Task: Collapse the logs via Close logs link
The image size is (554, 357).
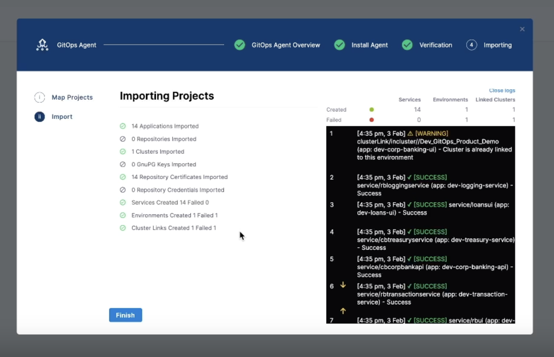Action: point(502,90)
